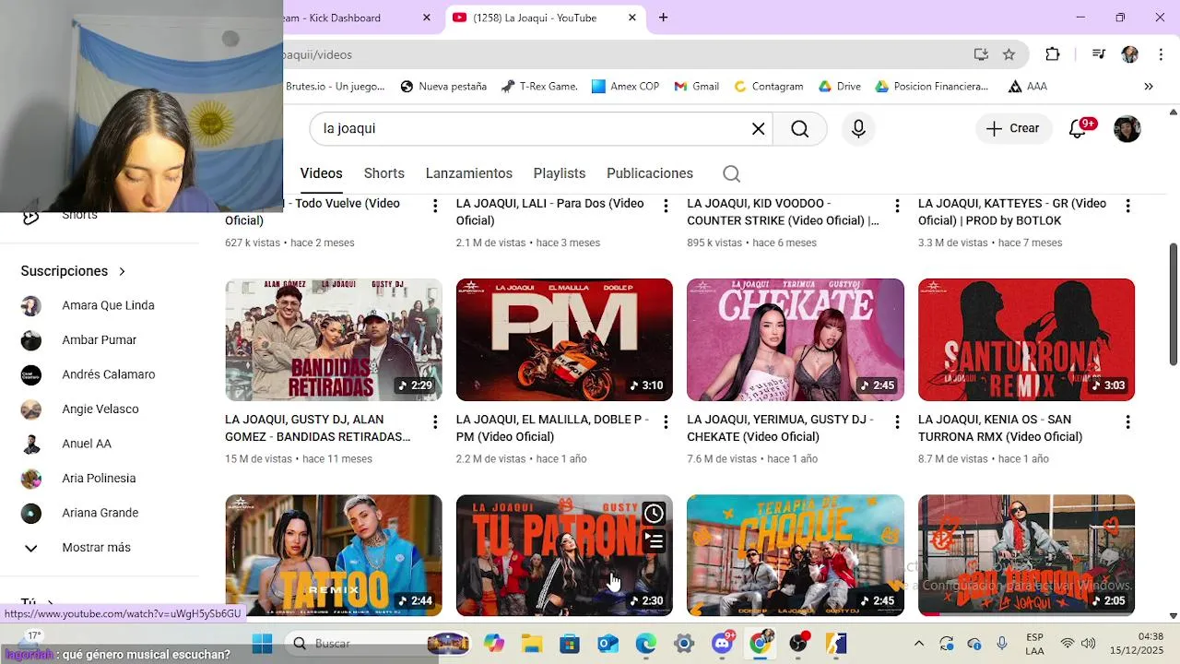
Task: Open Drive bookmark
Action: tap(839, 87)
